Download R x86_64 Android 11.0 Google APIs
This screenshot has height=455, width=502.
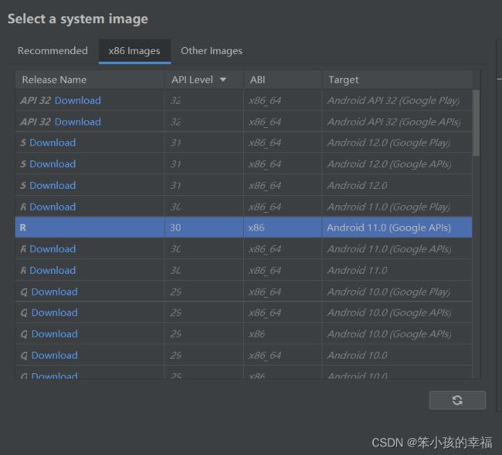(53, 249)
